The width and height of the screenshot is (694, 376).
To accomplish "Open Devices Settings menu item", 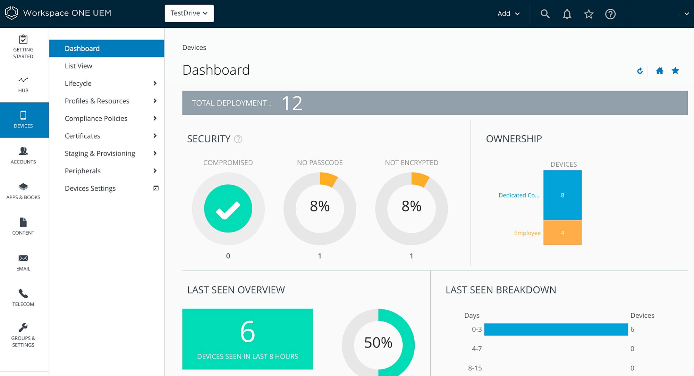I will 90,188.
